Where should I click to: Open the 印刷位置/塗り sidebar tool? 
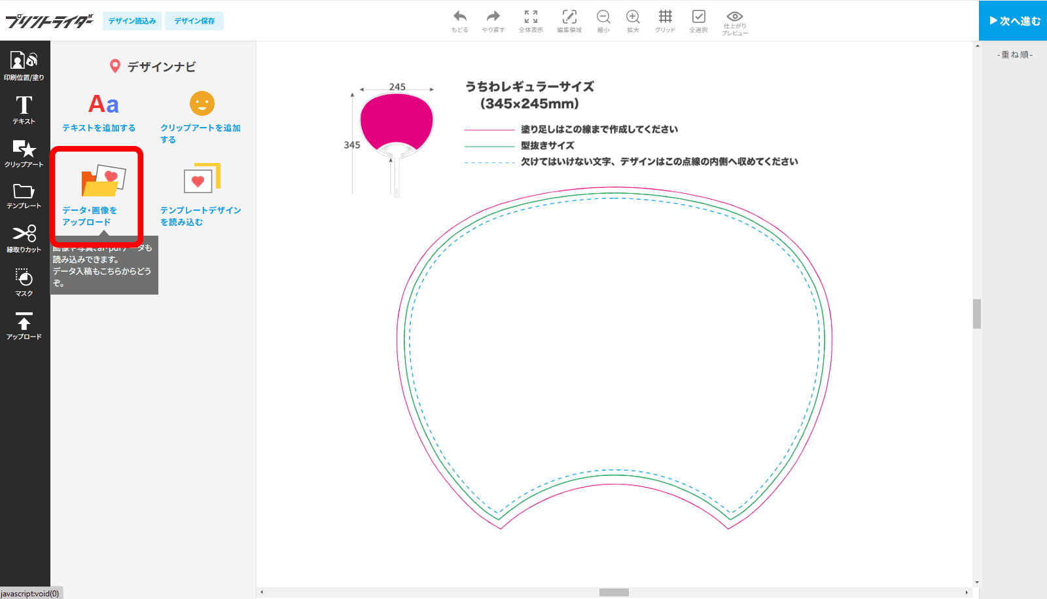24,65
